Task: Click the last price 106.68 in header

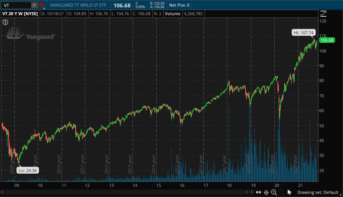Action: [122, 5]
